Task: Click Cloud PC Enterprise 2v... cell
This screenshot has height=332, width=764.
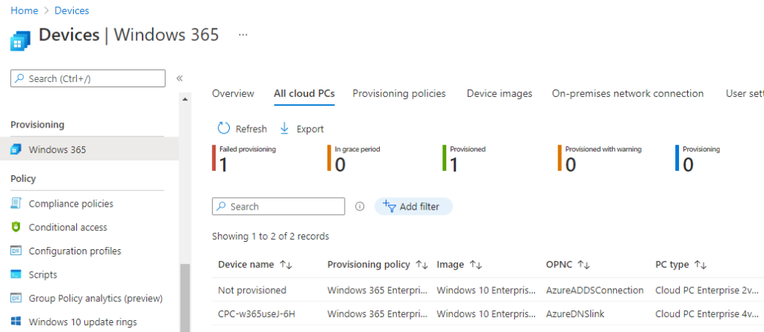Action: (707, 290)
